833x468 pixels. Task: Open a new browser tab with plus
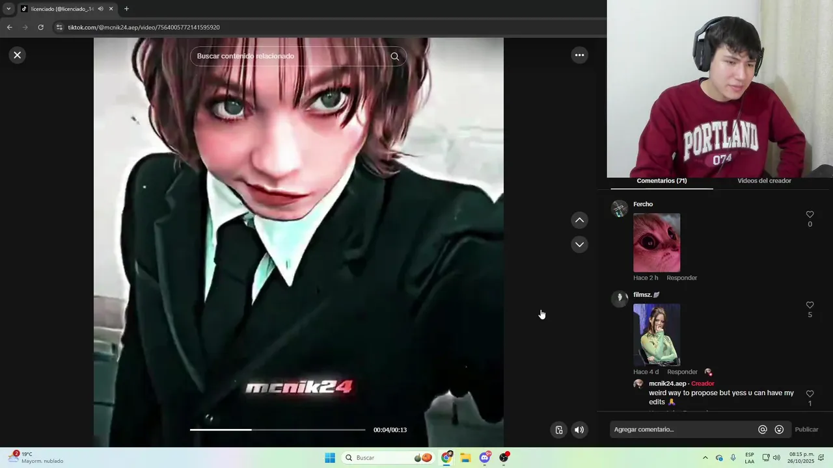coord(126,9)
